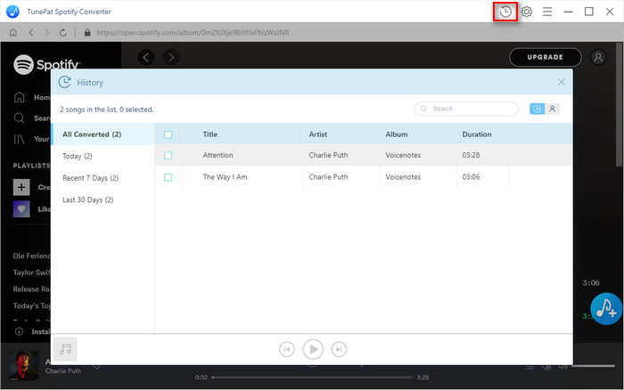Click the 03:28 duration cell
Image resolution: width=624 pixels, height=390 pixels.
(471, 155)
